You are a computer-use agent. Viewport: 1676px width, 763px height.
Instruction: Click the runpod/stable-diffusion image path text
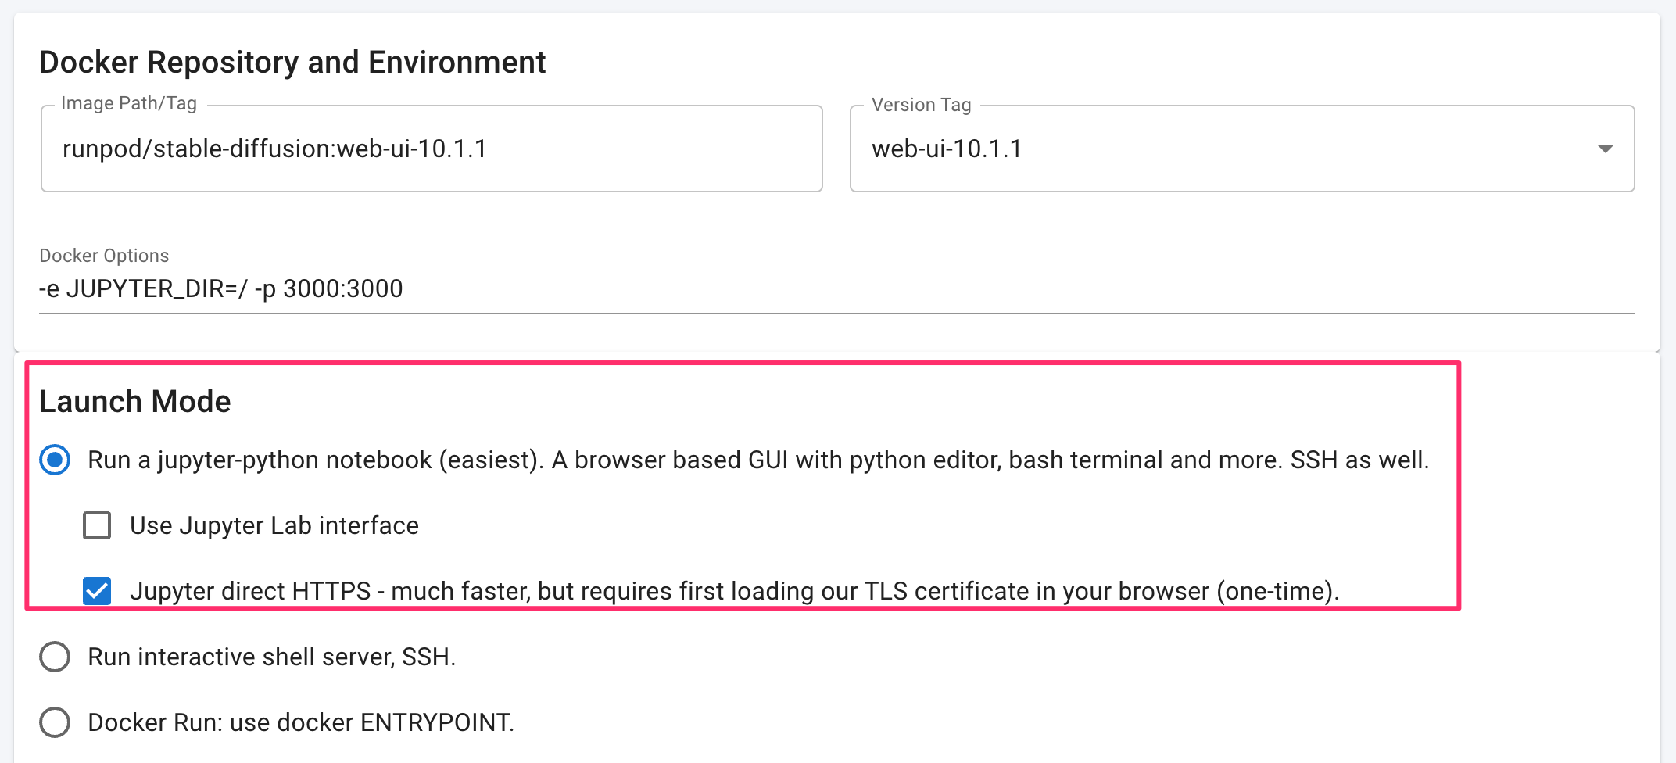pos(274,149)
